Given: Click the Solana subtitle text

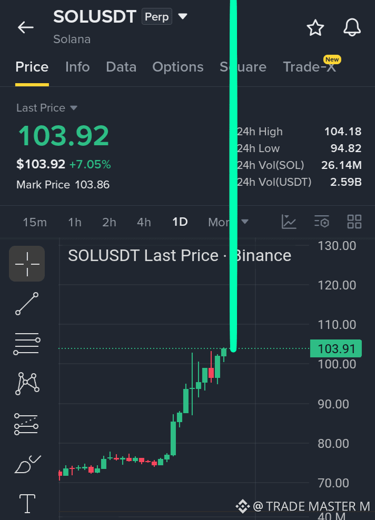Looking at the screenshot, I should click(72, 39).
